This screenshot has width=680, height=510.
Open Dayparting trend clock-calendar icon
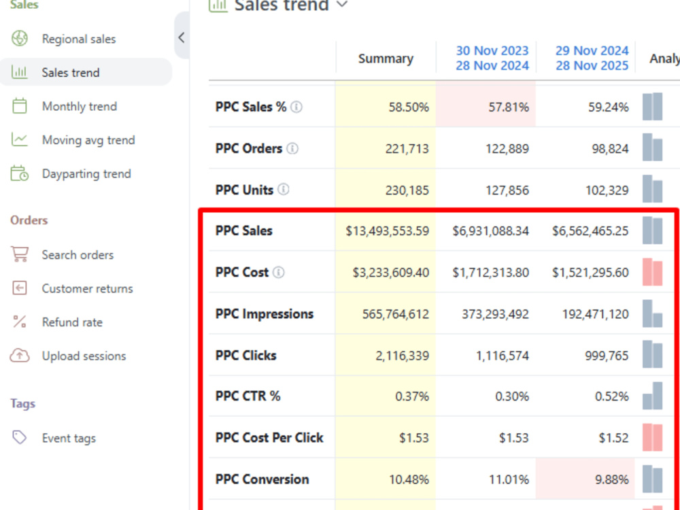(x=20, y=173)
